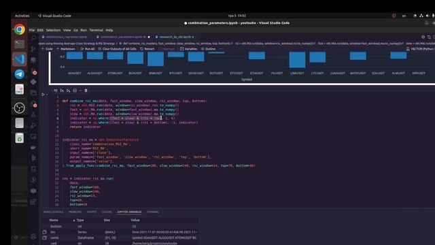Open the notebook toolbar overflow menu
Image resolution: width=435 pixels, height=245 pixels.
tap(220, 49)
